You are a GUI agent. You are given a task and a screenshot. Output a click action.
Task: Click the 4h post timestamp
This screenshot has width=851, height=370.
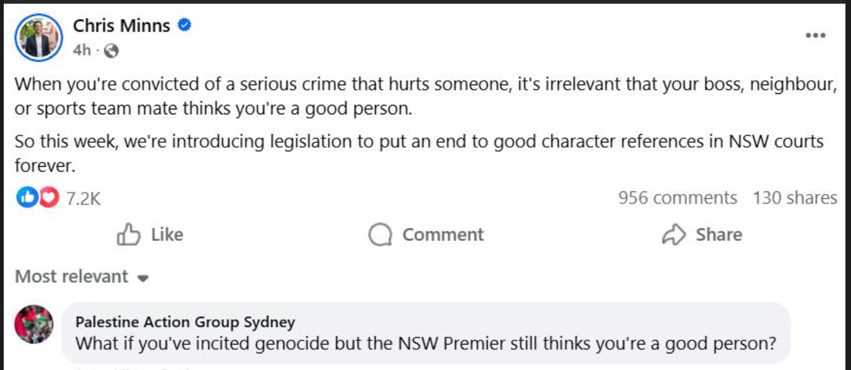[x=82, y=51]
